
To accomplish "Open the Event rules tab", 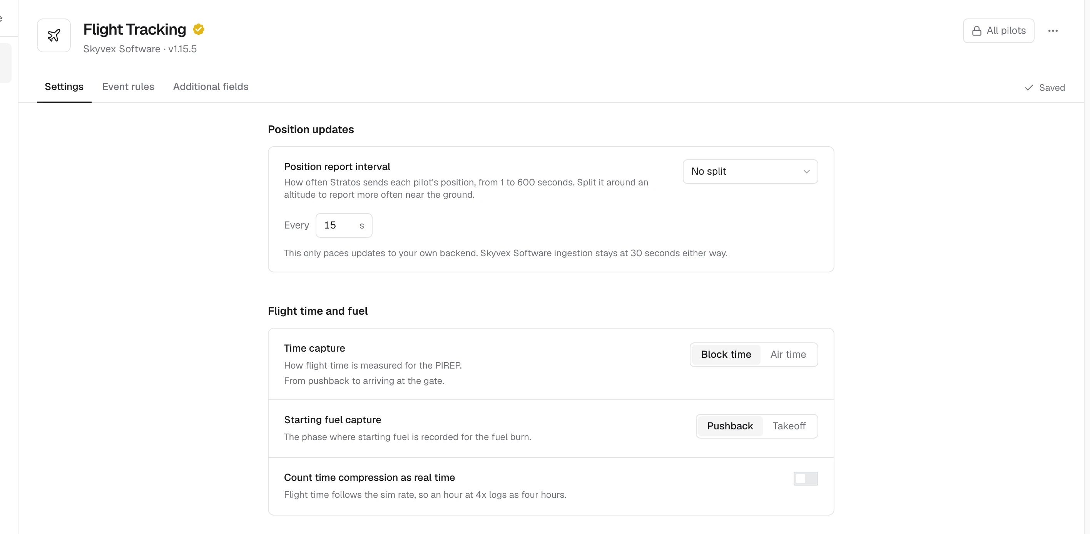I will [x=128, y=87].
